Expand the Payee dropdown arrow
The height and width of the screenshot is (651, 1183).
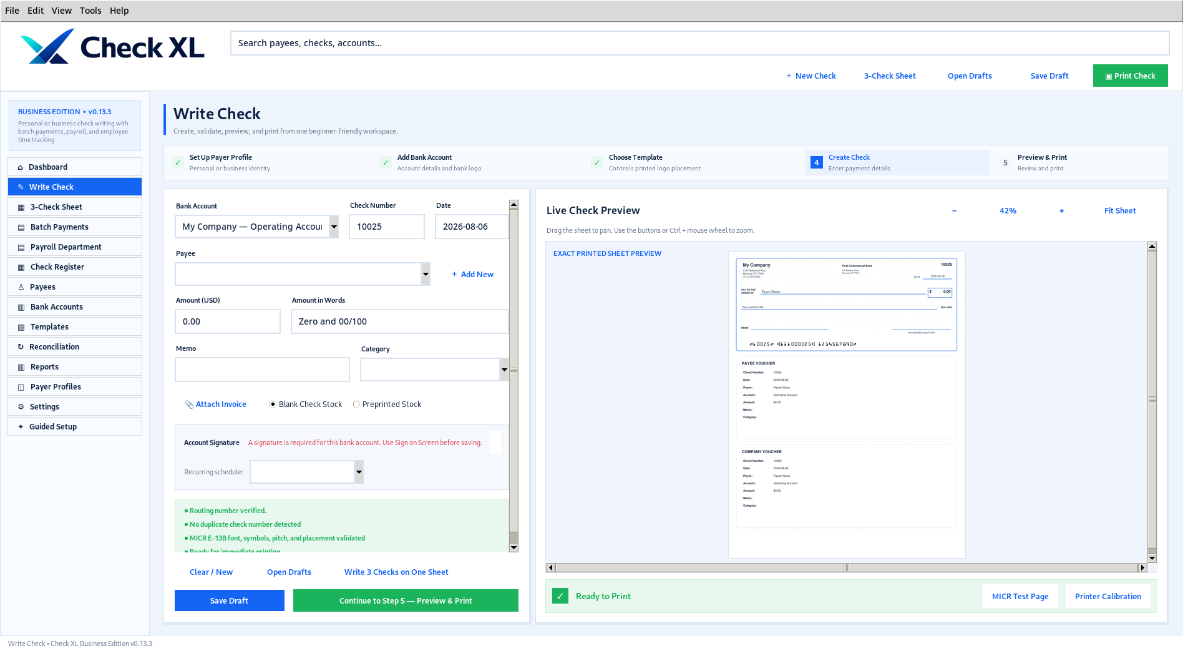[426, 274]
